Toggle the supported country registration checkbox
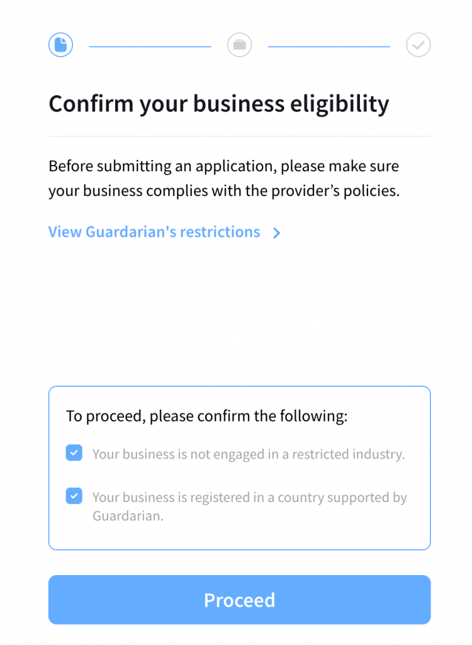472x645 pixels. point(74,496)
